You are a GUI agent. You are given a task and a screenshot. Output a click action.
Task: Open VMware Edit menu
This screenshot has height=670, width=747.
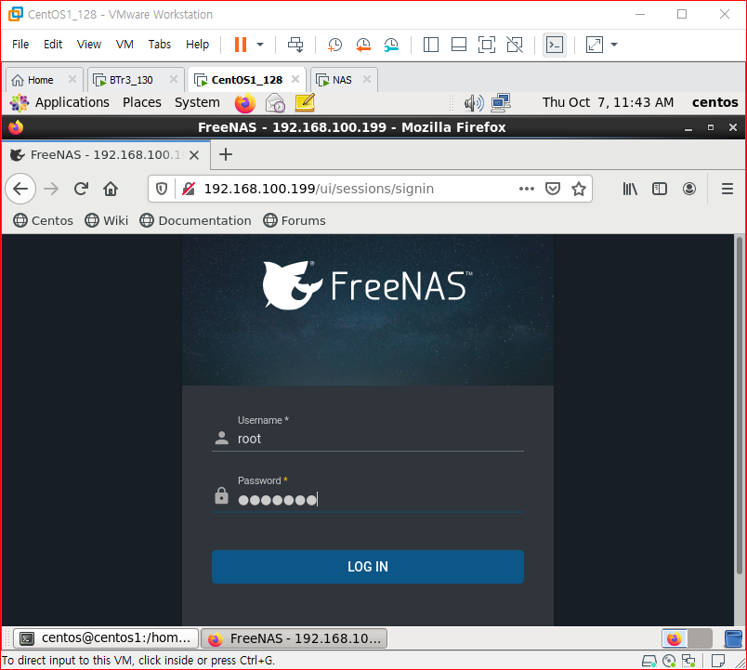click(x=53, y=45)
